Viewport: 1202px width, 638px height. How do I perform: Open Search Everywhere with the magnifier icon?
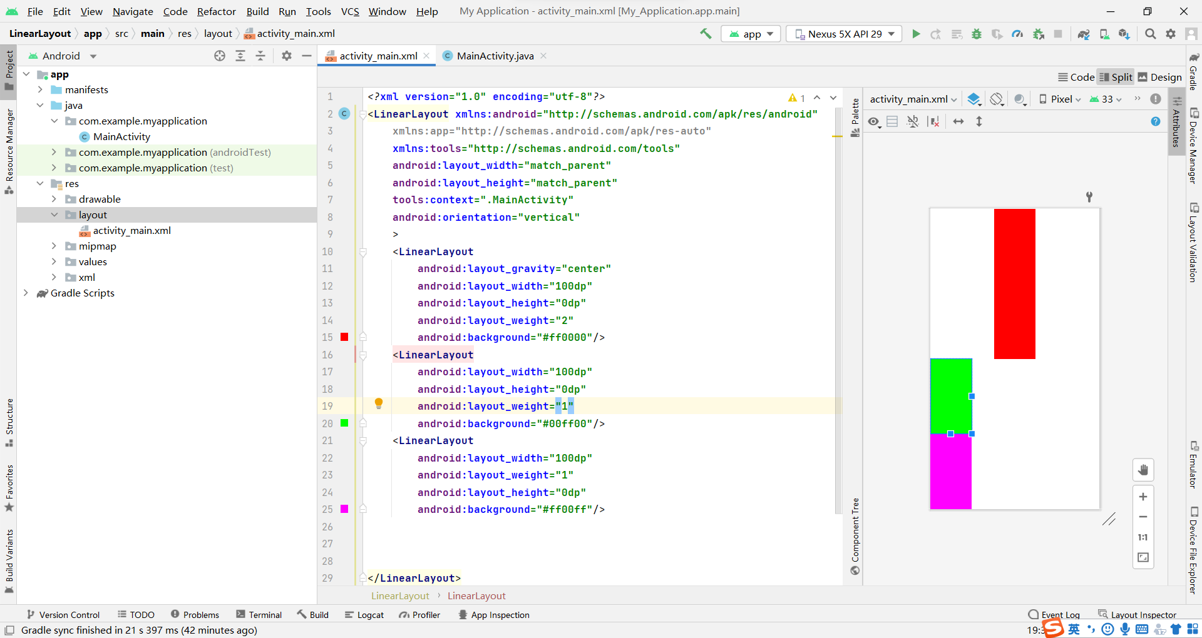point(1150,34)
